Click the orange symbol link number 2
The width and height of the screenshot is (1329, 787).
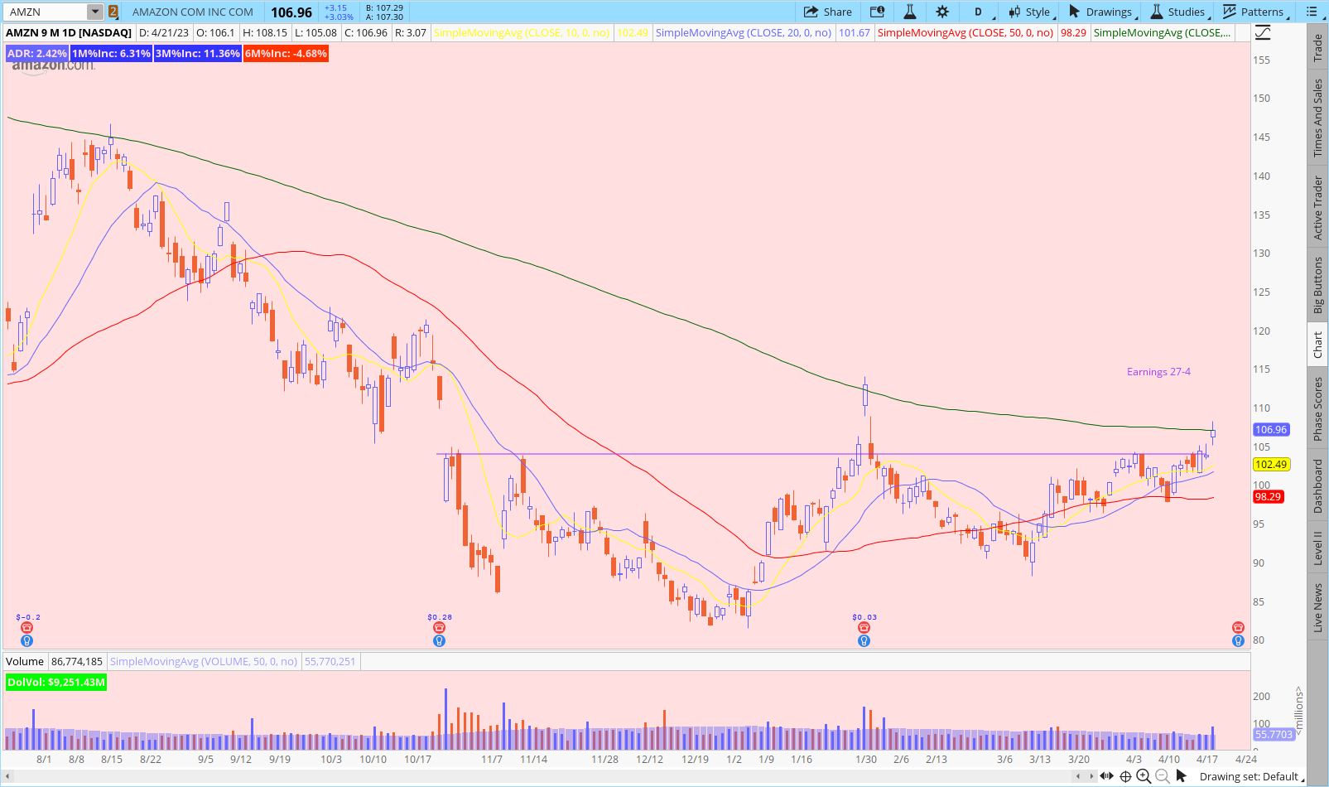tap(113, 12)
